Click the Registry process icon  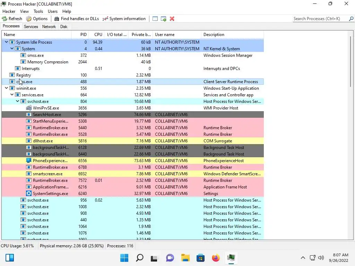click(12, 75)
